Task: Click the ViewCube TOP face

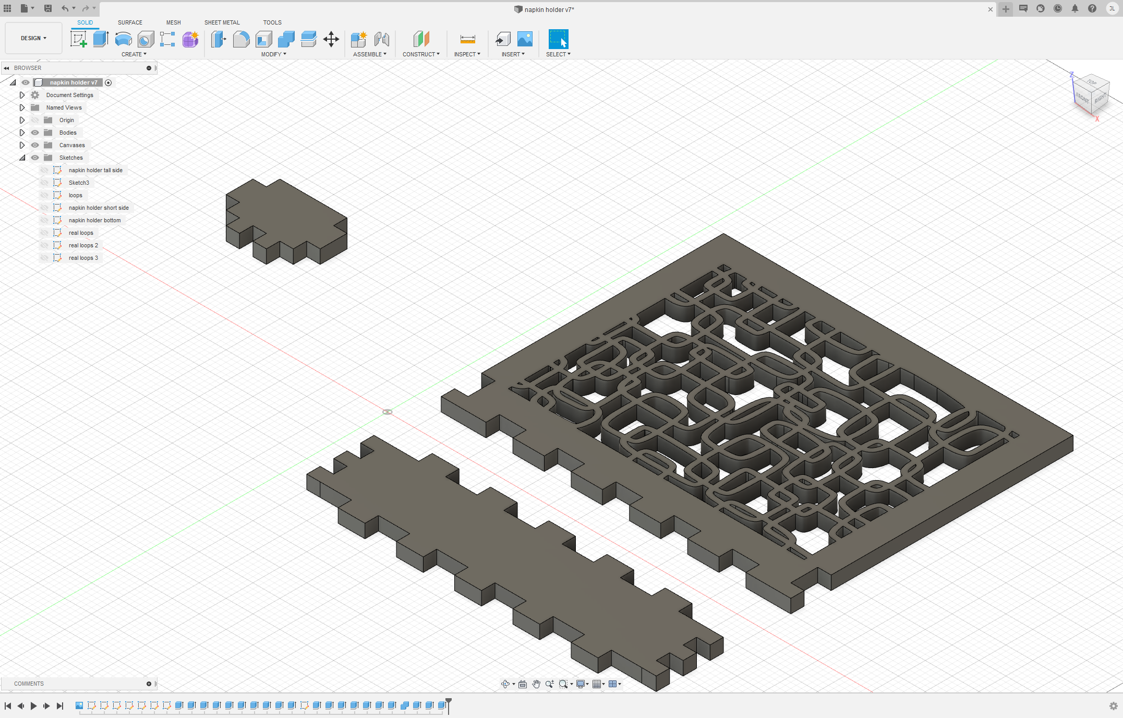Action: 1092,82
